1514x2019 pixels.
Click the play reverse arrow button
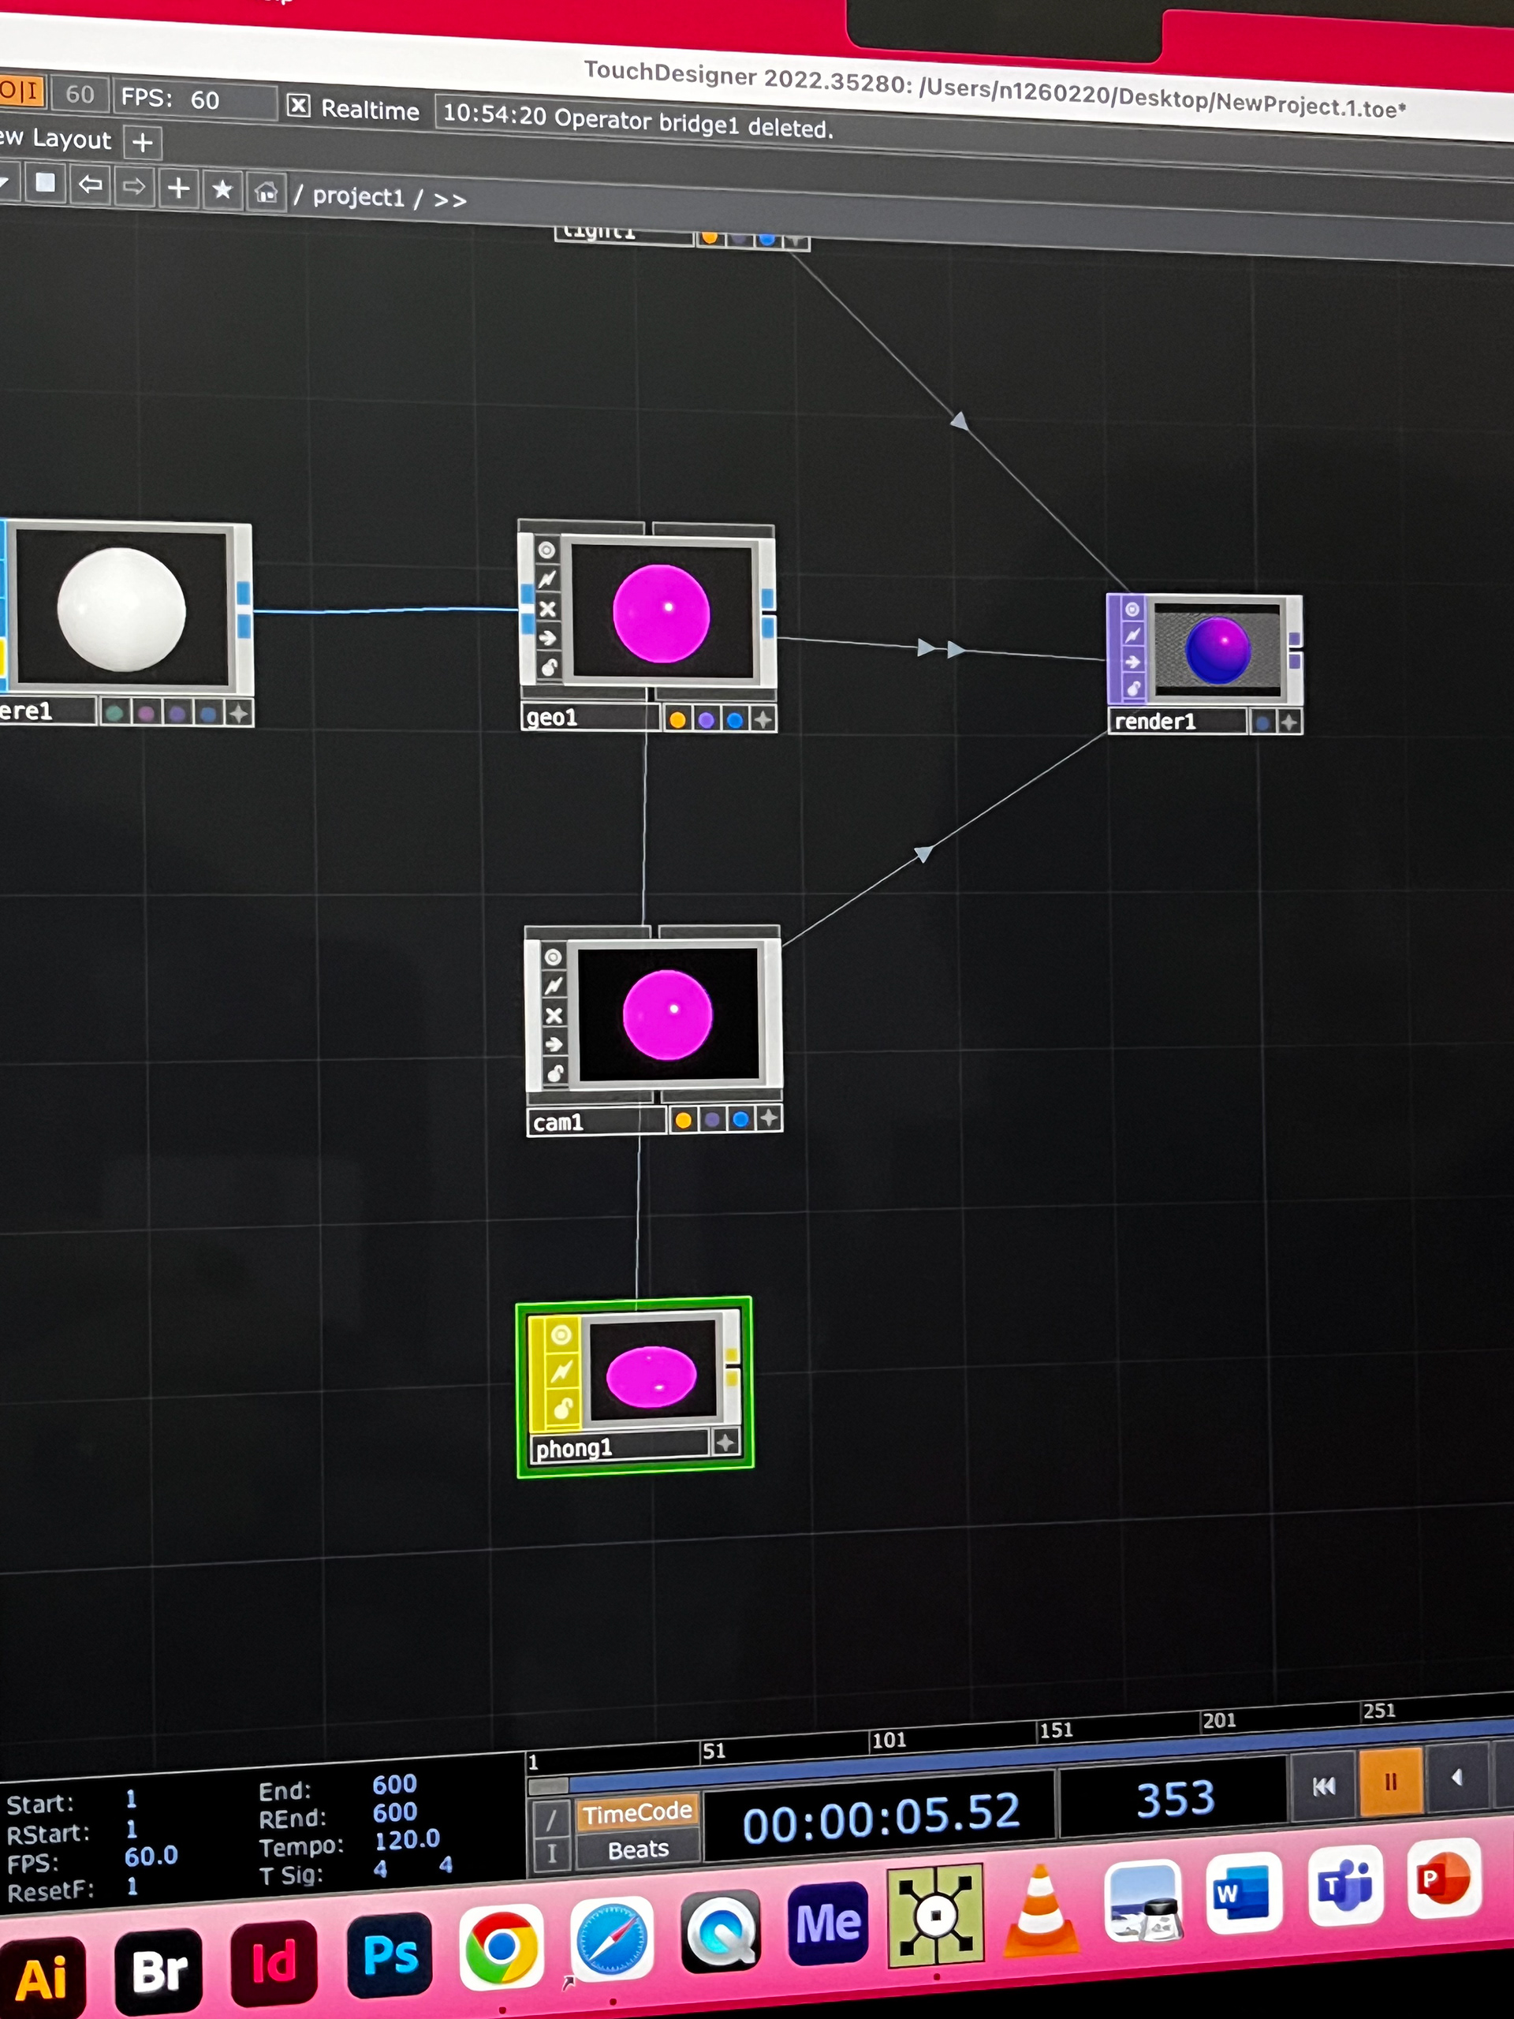1457,1777
